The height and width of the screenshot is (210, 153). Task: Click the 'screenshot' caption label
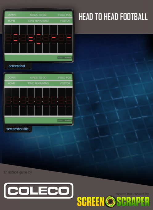[x=17, y=66]
